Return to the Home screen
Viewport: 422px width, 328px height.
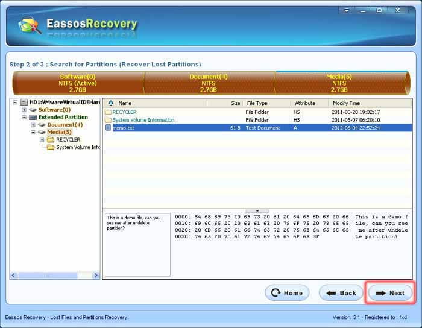point(287,293)
